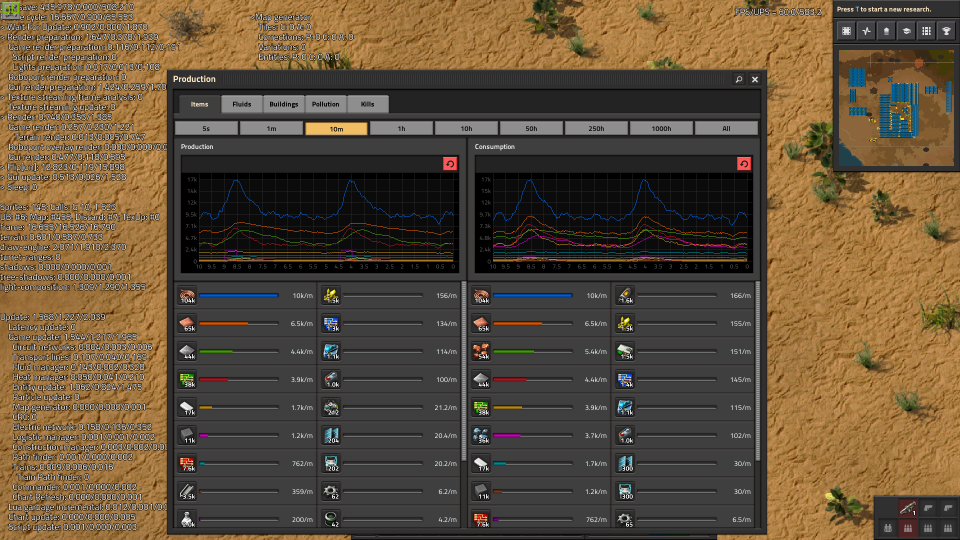Reset the Consumption graph with red button

pos(744,163)
